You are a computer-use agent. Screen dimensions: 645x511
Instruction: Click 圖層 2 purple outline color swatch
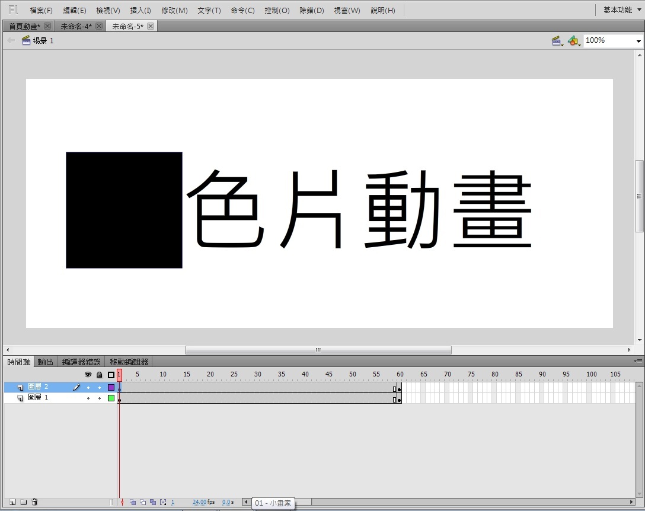tap(111, 387)
